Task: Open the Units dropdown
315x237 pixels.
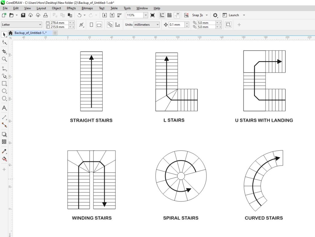Action: click(x=157, y=25)
